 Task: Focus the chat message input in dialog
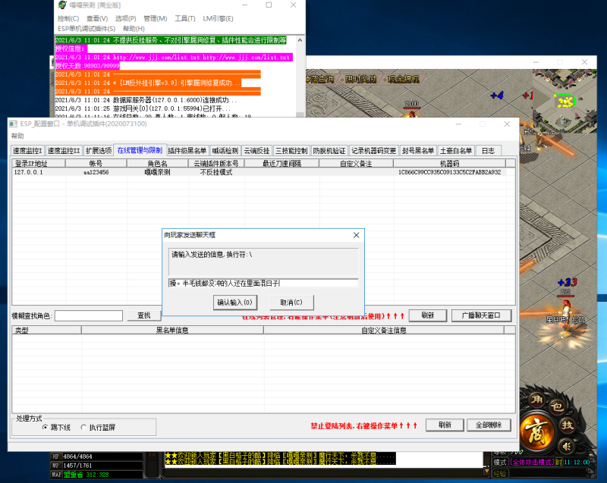point(263,283)
